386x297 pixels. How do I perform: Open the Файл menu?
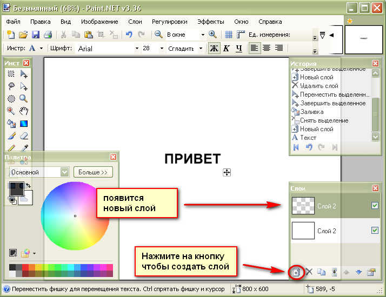(13, 22)
